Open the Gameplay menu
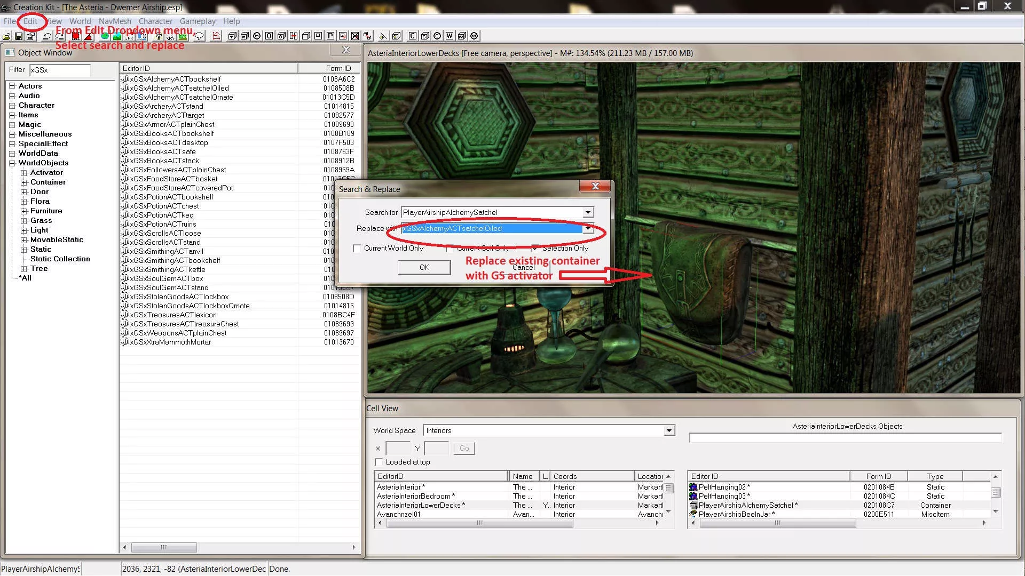This screenshot has height=576, width=1025. coord(198,21)
